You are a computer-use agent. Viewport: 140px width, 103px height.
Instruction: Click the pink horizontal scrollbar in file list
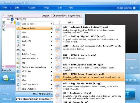[x=10, y=66]
